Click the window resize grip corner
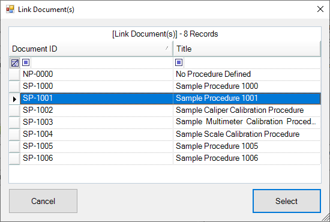The image size is (330, 222). pos(326,218)
